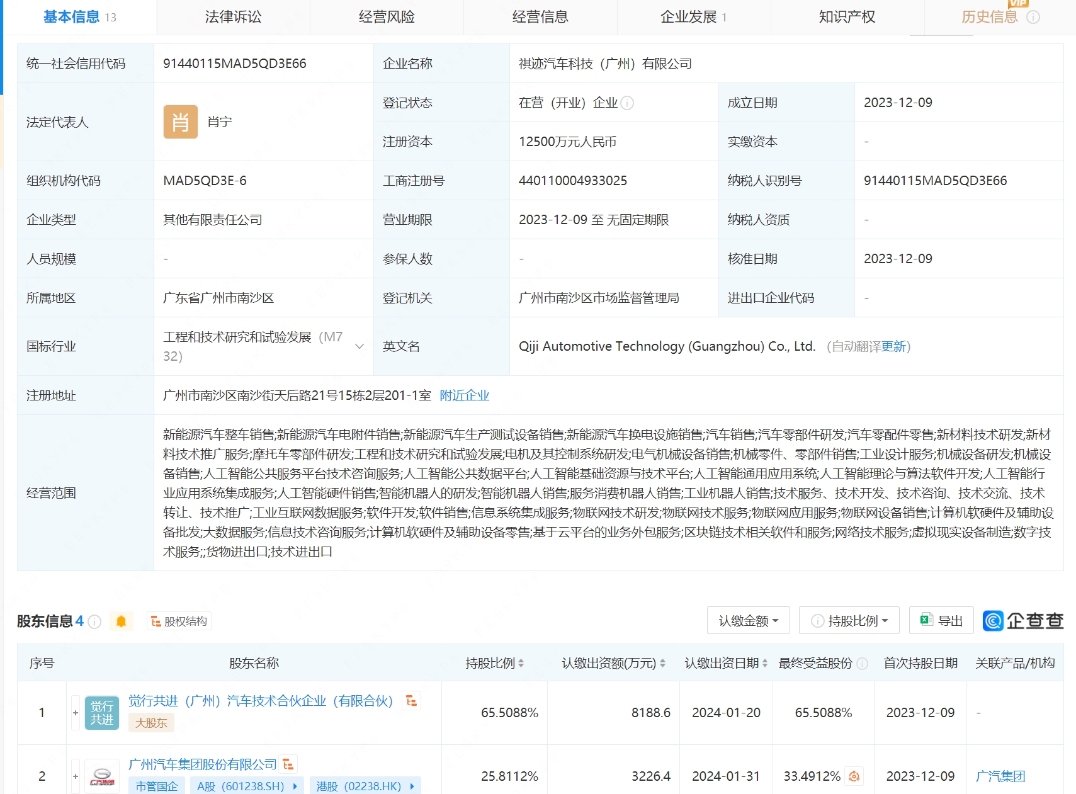Viewport: 1076px width, 794px height.
Task: Click credit code 91440115MAD5QD3E66 value
Action: pos(234,64)
